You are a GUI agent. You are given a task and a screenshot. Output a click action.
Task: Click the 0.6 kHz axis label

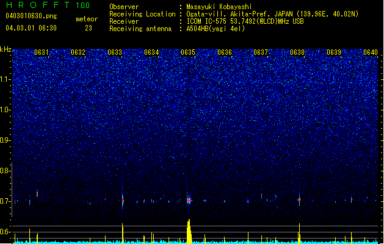(x=5, y=232)
